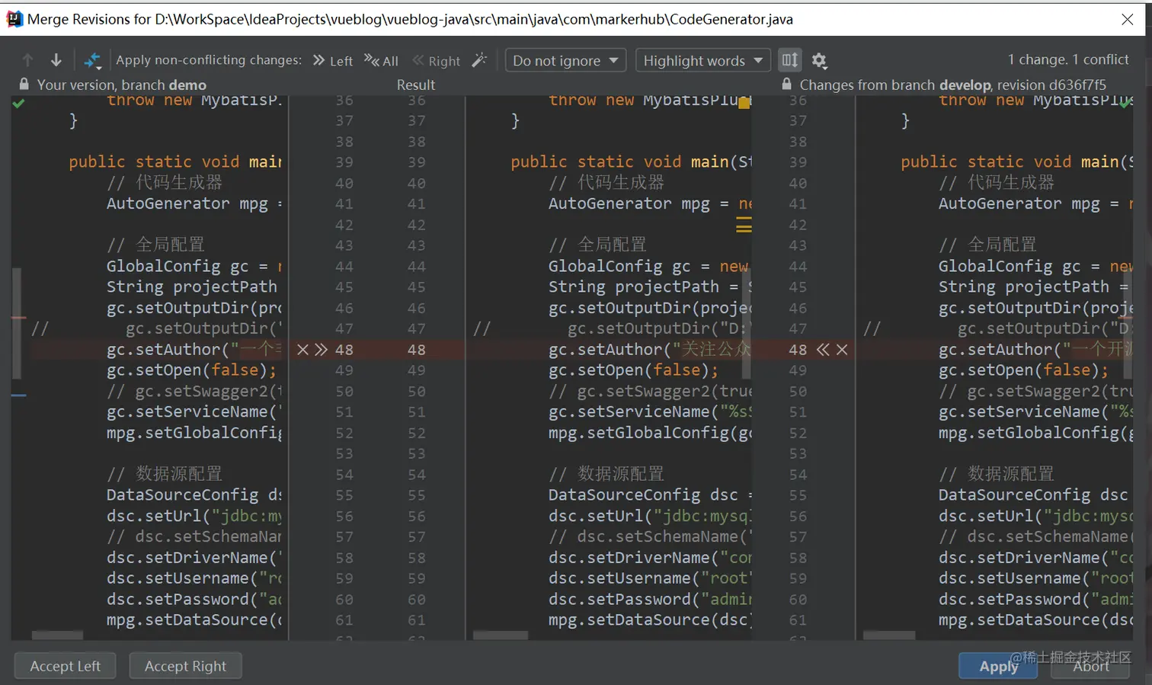Click left pane vertical scrollbar thumb
The width and height of the screenshot is (1152, 685).
[x=16, y=322]
